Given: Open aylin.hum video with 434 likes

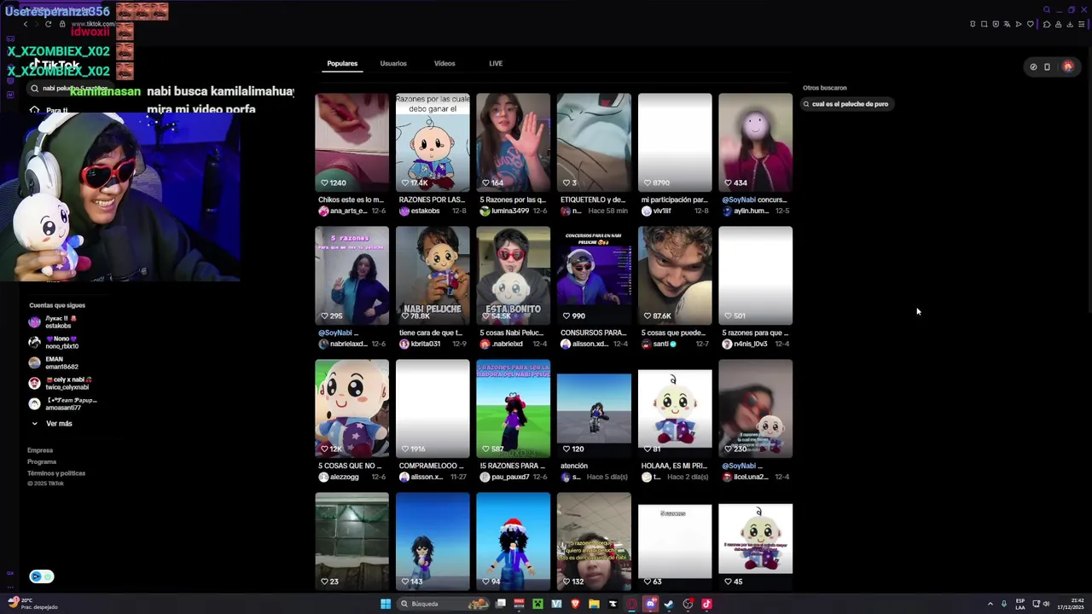Looking at the screenshot, I should pyautogui.click(x=755, y=142).
